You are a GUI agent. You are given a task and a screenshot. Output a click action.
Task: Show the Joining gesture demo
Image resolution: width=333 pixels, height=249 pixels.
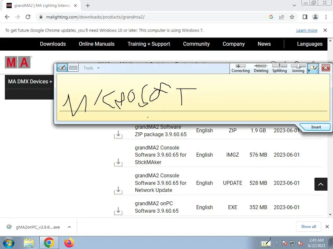pos(298,68)
